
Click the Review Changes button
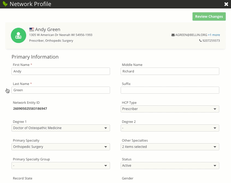[209, 16]
